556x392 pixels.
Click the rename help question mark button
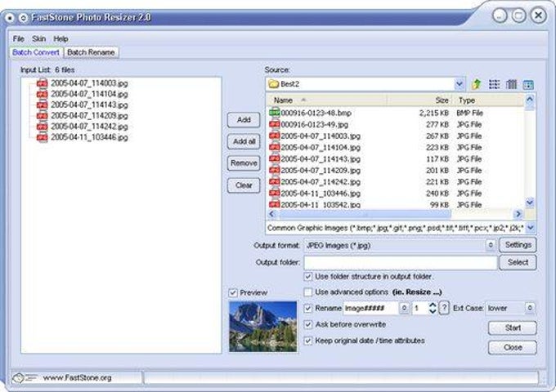coord(444,309)
